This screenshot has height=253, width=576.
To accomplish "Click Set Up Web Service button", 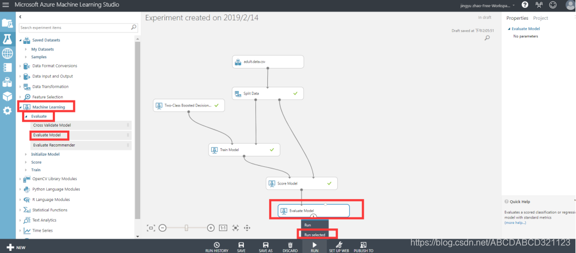I will pyautogui.click(x=339, y=247).
